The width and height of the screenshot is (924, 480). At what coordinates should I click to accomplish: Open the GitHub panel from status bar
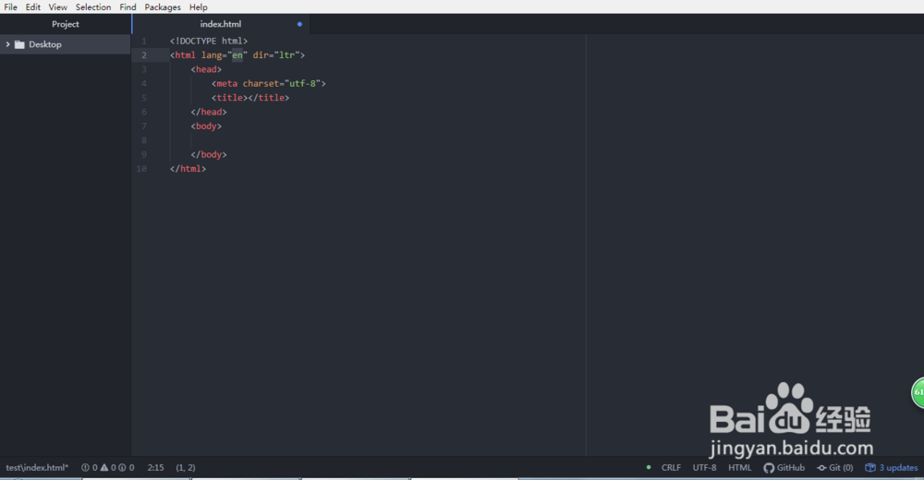click(x=784, y=468)
